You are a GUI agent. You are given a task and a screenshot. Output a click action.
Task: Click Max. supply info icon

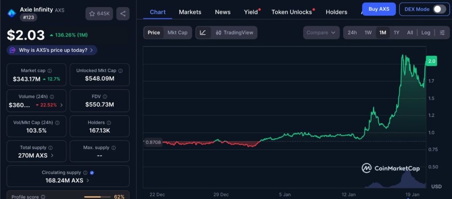[x=113, y=147]
